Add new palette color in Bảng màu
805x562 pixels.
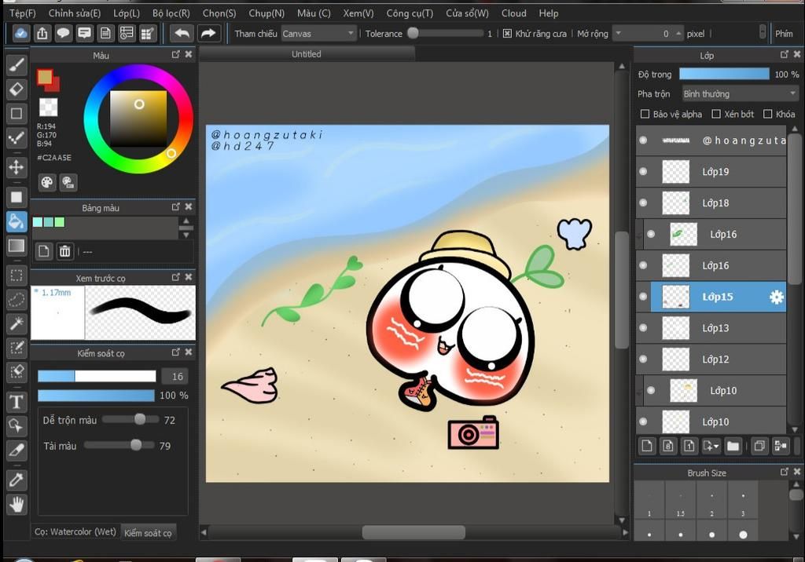tap(44, 251)
